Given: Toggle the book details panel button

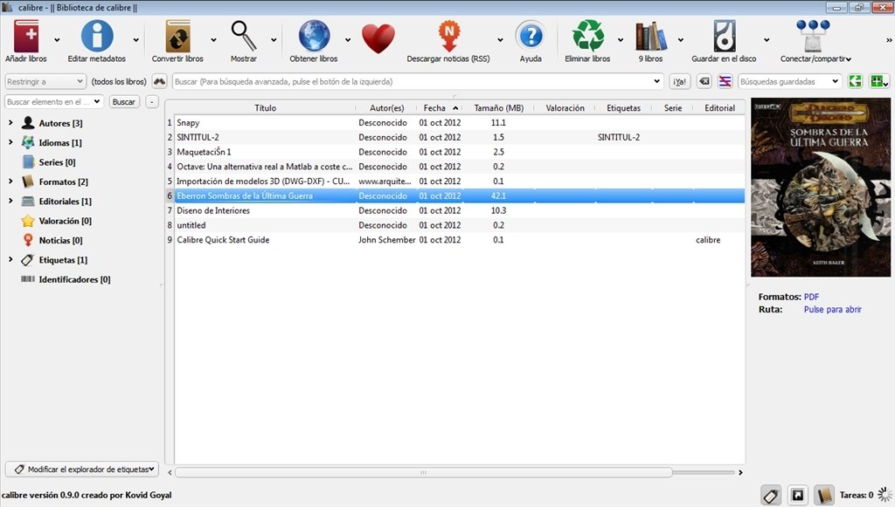Looking at the screenshot, I should pos(823,495).
